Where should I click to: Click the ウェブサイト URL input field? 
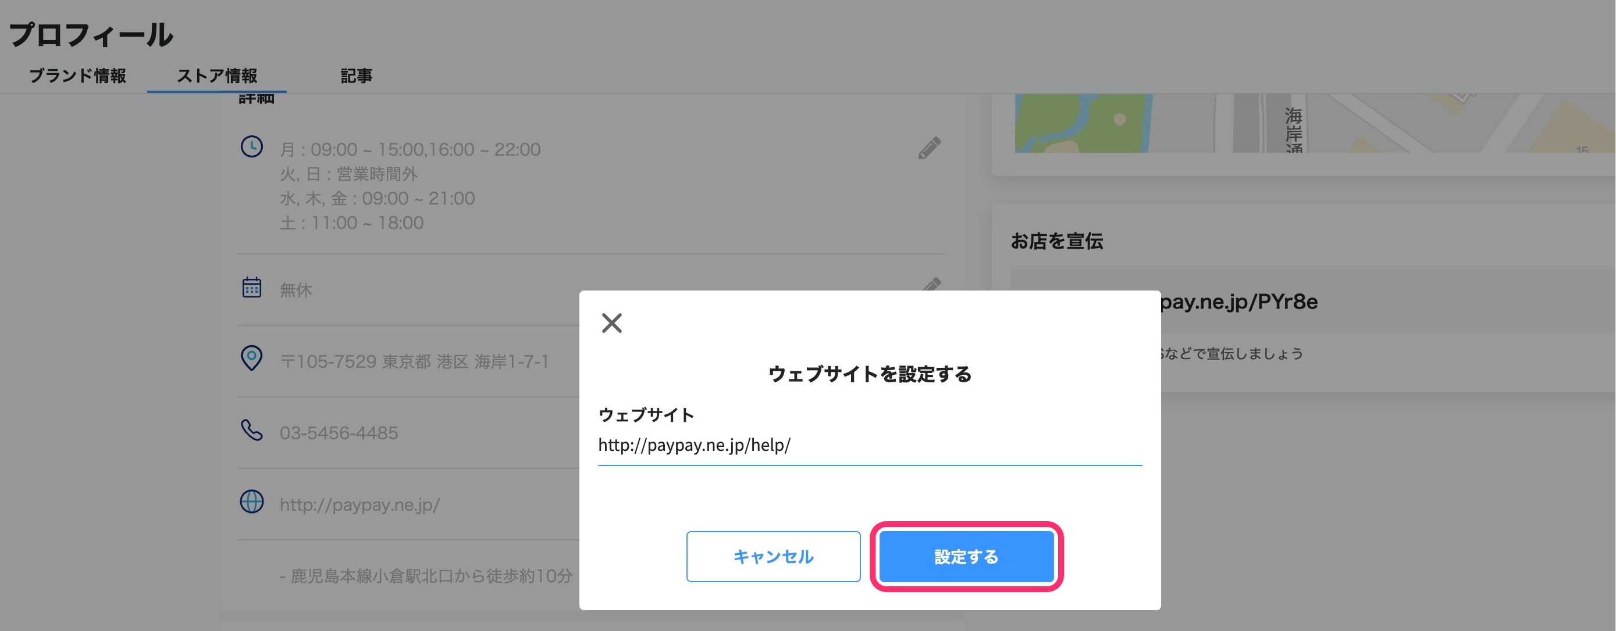point(869,446)
